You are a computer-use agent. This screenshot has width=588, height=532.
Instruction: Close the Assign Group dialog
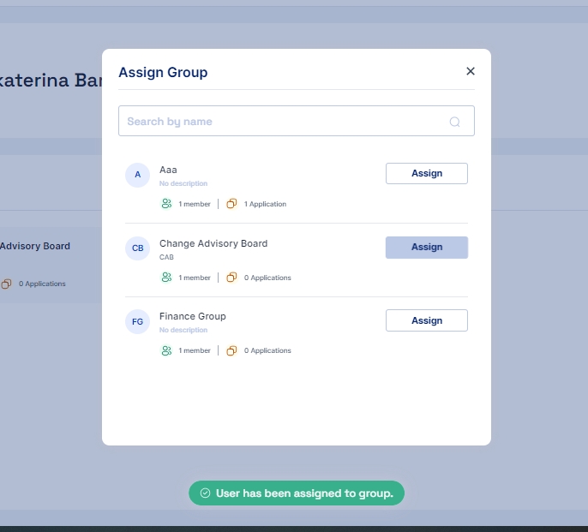tap(470, 72)
